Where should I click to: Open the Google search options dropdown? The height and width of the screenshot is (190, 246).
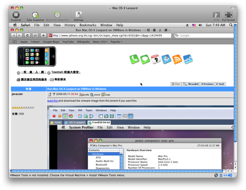(177, 35)
